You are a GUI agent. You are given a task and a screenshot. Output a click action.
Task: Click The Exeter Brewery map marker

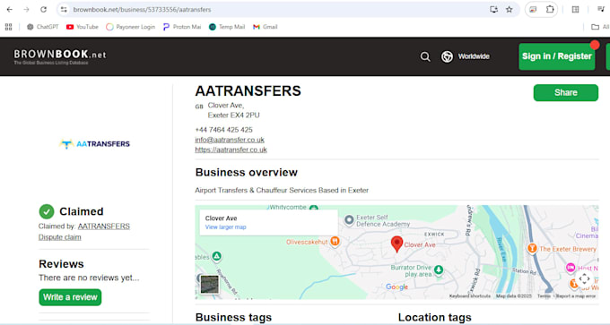click(x=532, y=248)
